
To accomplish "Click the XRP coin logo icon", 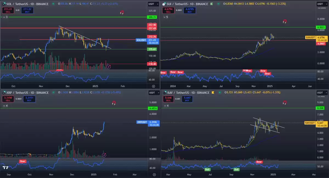I will coord(4,93).
